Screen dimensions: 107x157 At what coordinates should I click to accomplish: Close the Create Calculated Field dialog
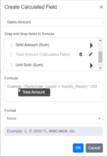click(101, 7)
